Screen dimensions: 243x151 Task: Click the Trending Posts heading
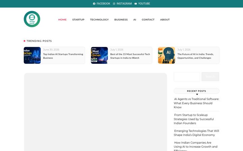pyautogui.click(x=39, y=41)
